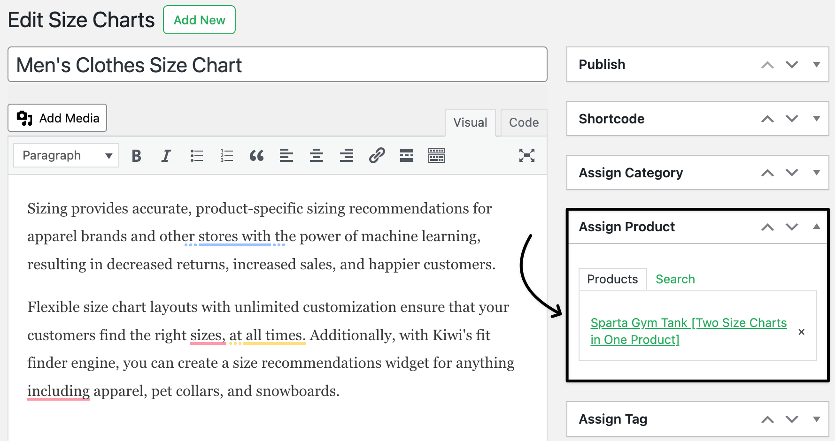Move Shortcode panel up

pyautogui.click(x=767, y=119)
